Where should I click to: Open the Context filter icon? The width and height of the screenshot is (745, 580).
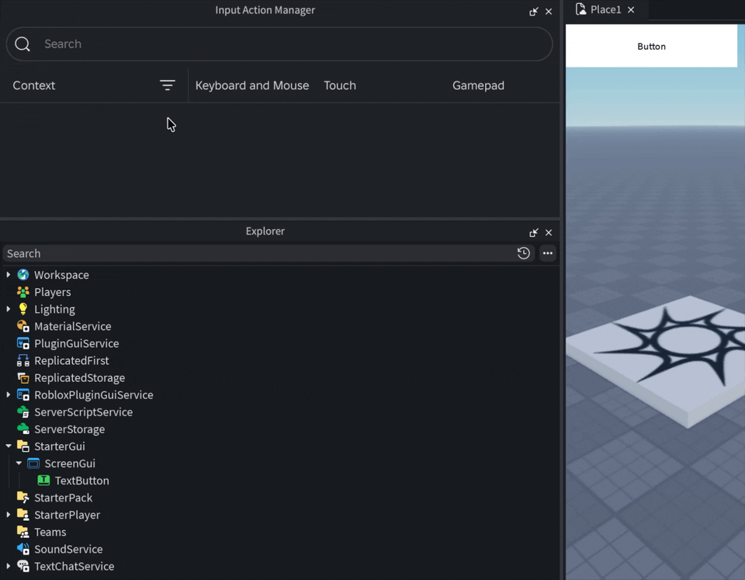pos(168,85)
